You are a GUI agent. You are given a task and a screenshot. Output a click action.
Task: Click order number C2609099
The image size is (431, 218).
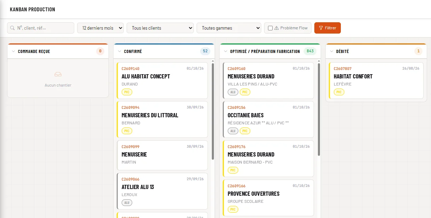click(130, 147)
